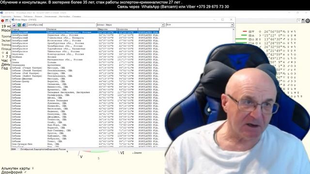310x174 pixels.
Task: Click the Atlas window title icon
Action: point(13,19)
